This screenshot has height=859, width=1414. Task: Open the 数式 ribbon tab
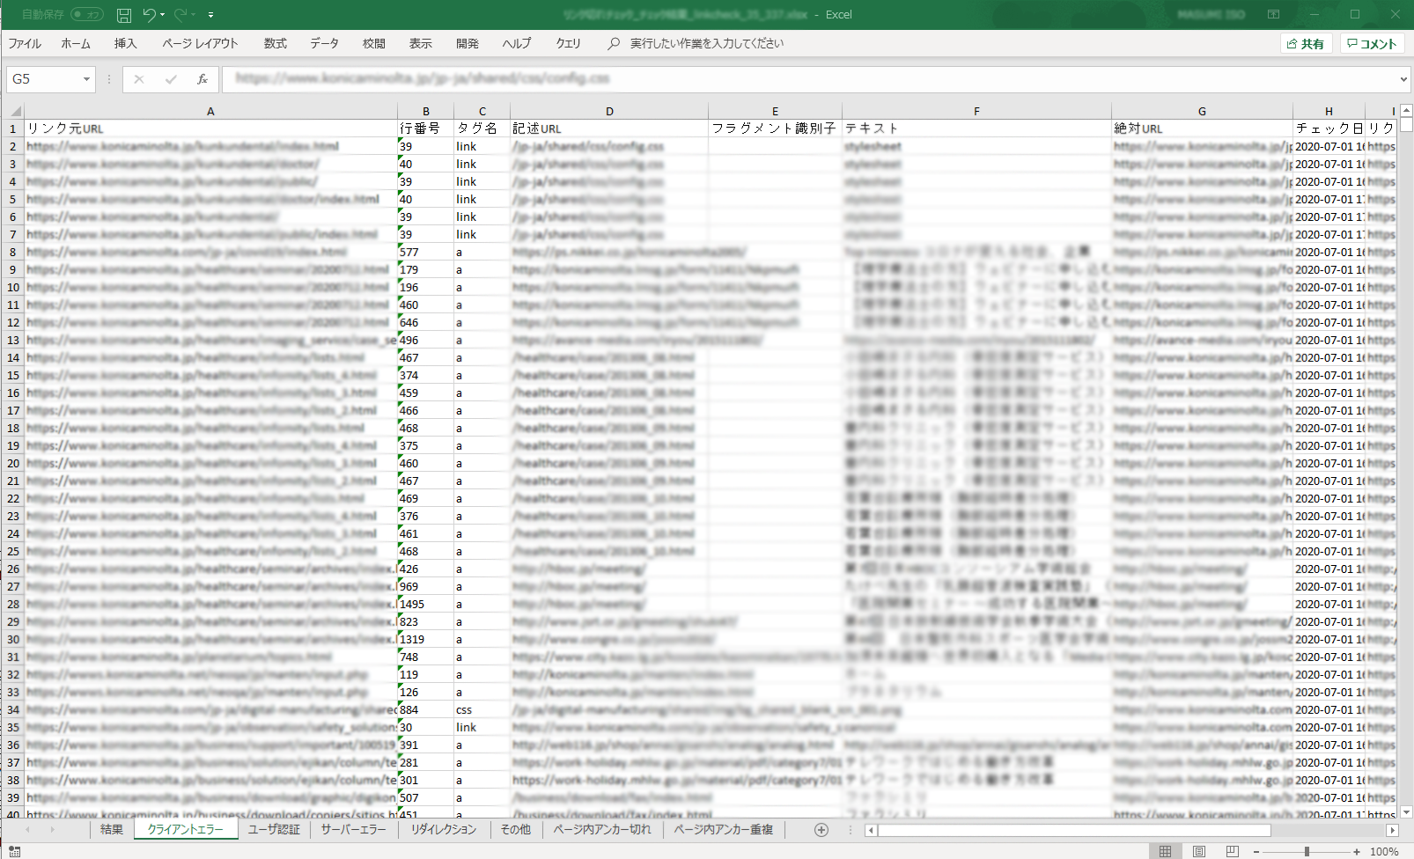click(x=276, y=43)
